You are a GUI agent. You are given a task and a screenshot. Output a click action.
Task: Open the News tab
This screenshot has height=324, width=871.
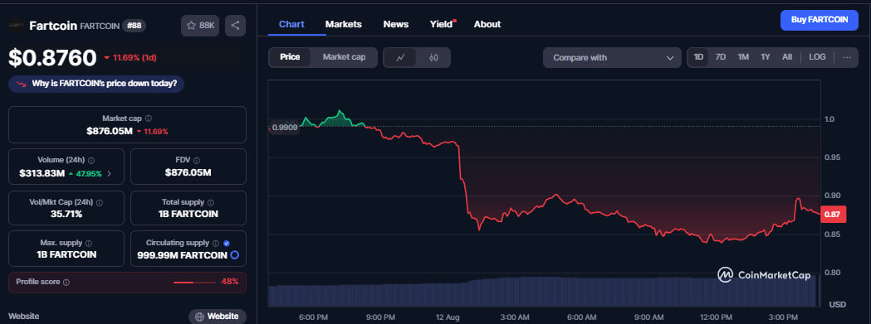click(396, 24)
